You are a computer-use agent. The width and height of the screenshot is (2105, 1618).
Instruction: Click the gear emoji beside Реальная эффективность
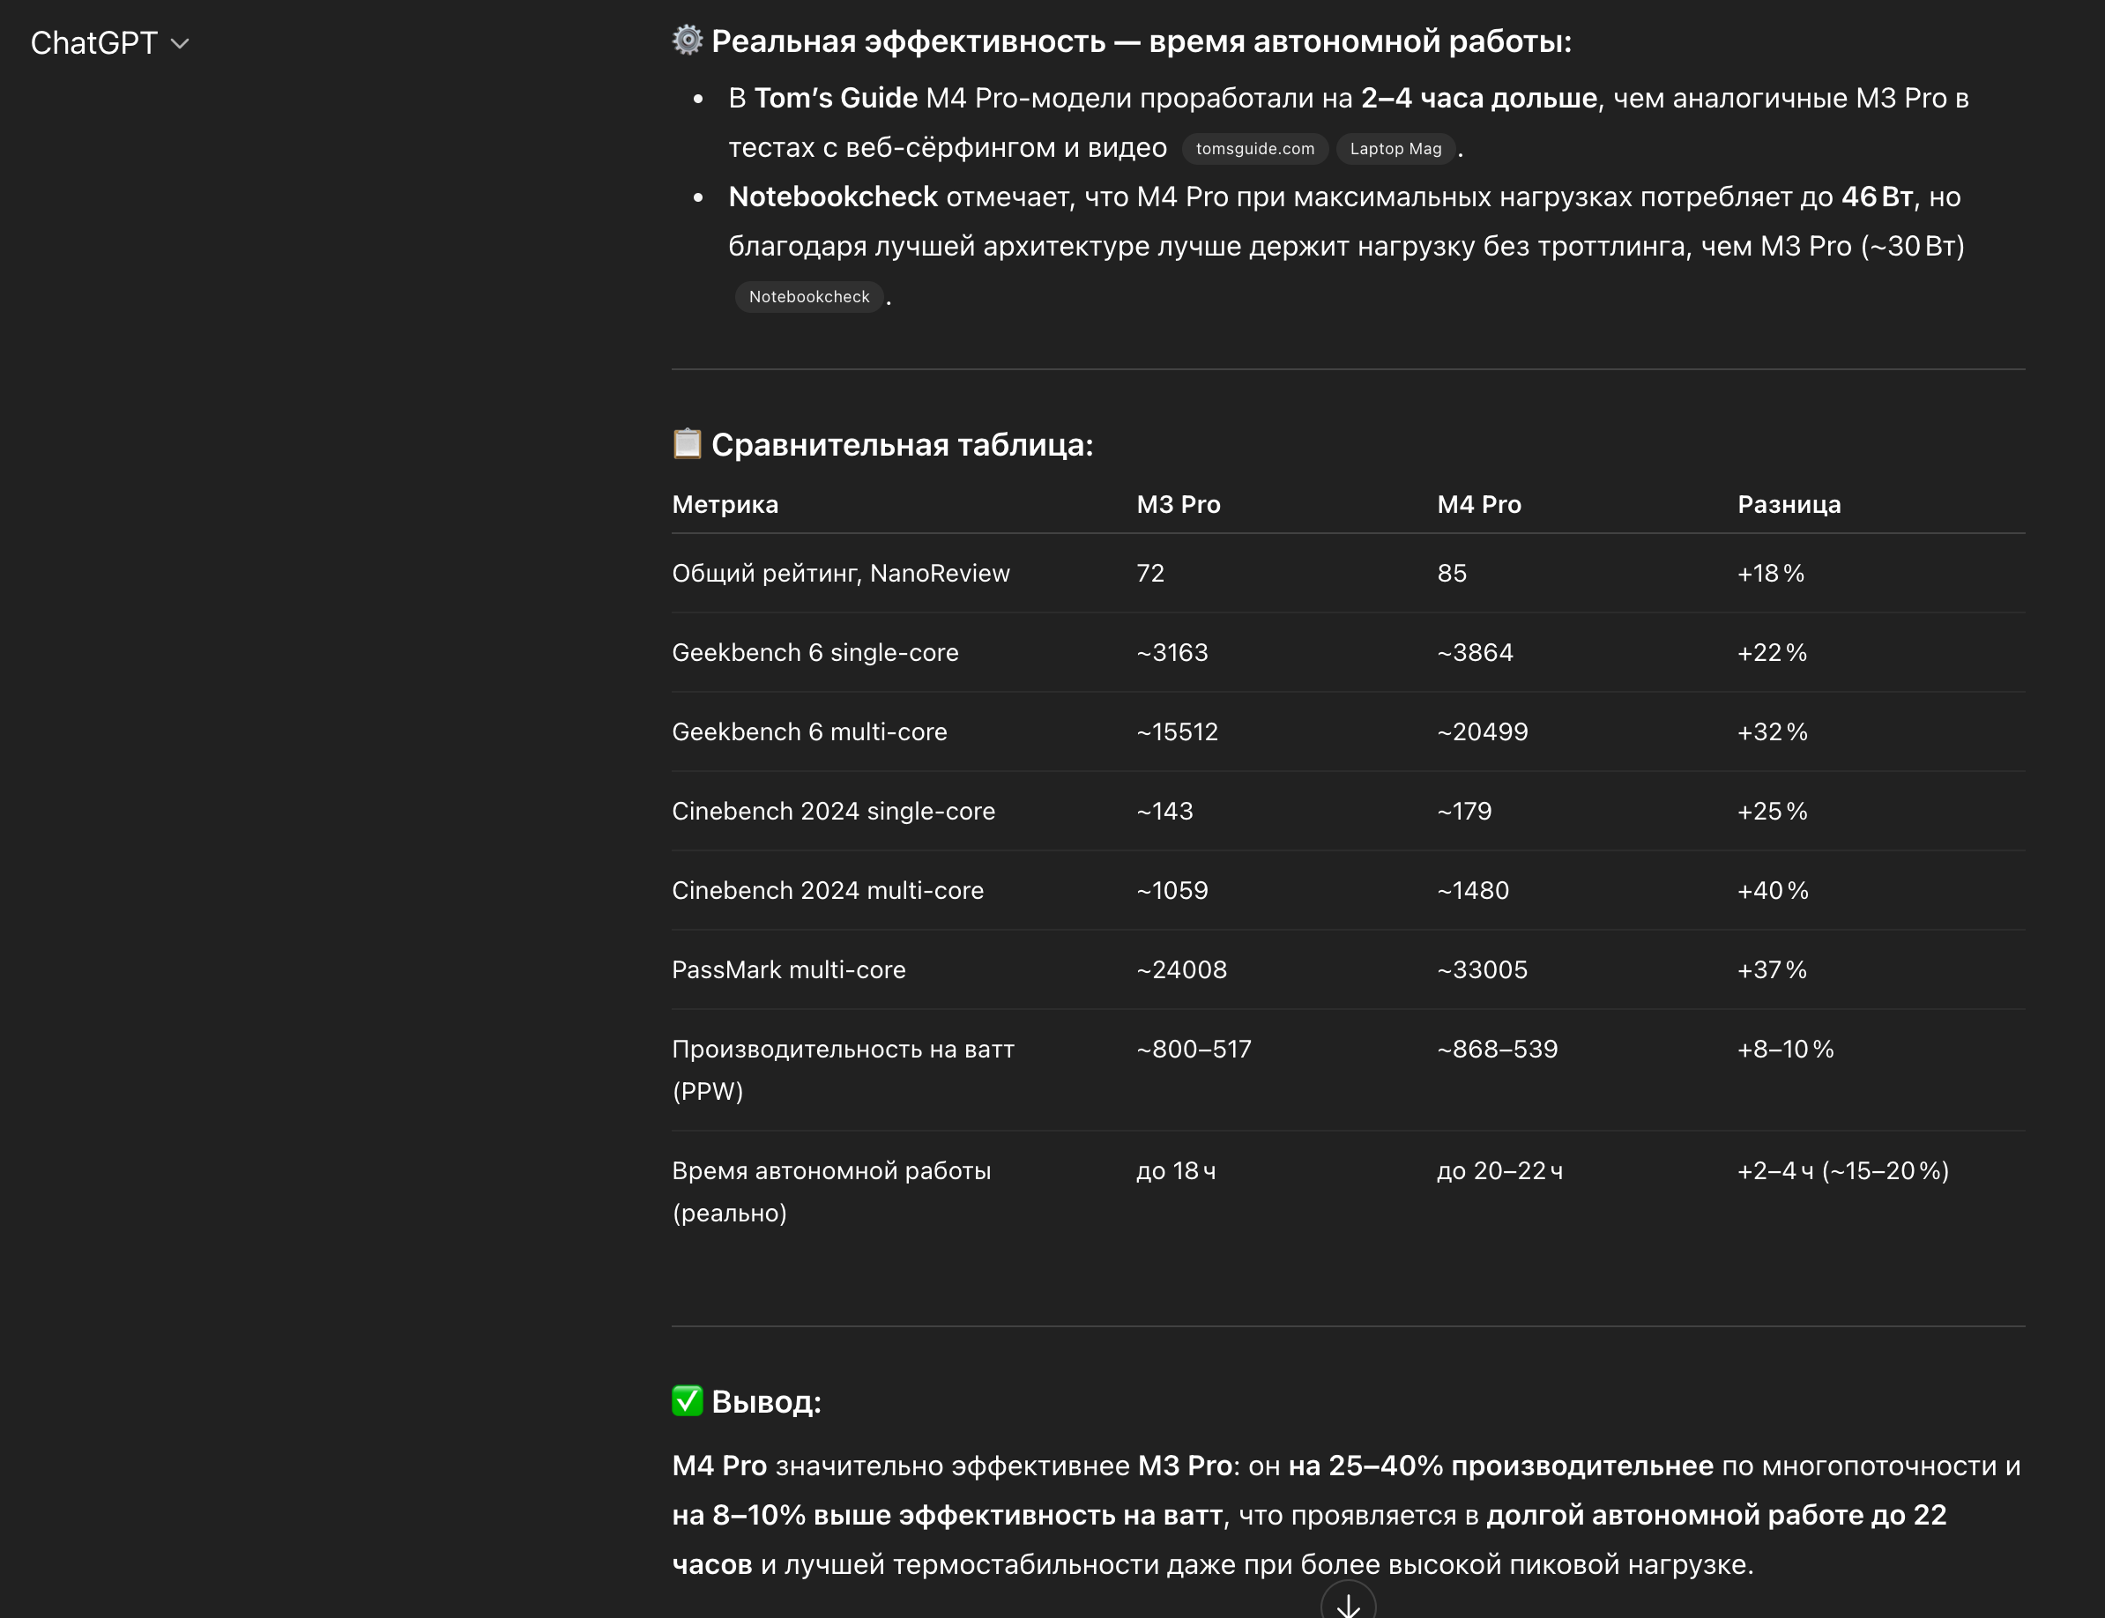coord(687,41)
